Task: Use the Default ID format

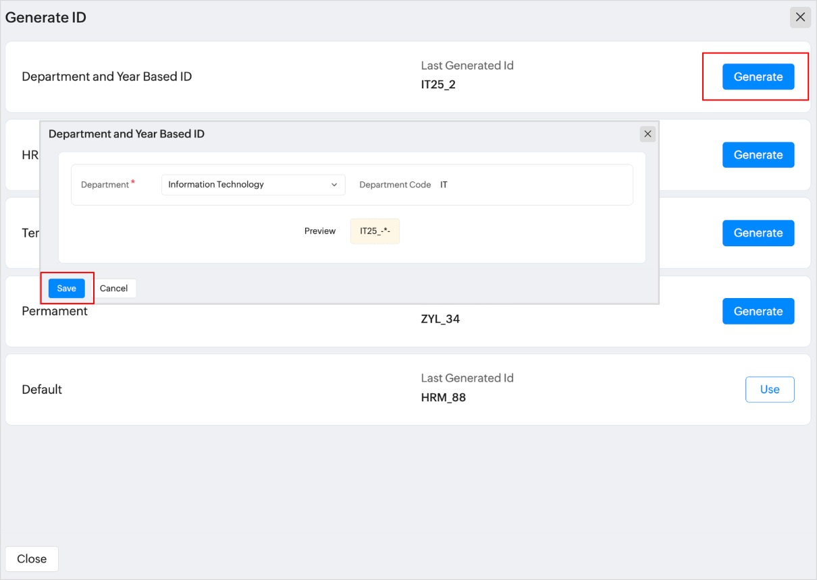Action: 769,390
